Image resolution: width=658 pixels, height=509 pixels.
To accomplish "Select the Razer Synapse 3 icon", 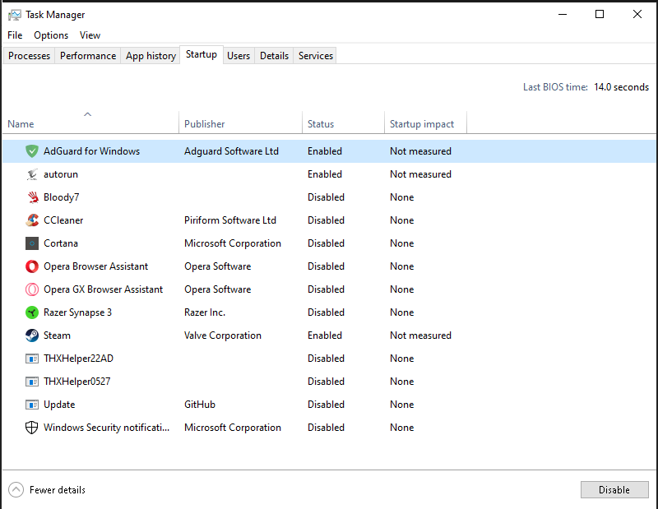I will [32, 312].
